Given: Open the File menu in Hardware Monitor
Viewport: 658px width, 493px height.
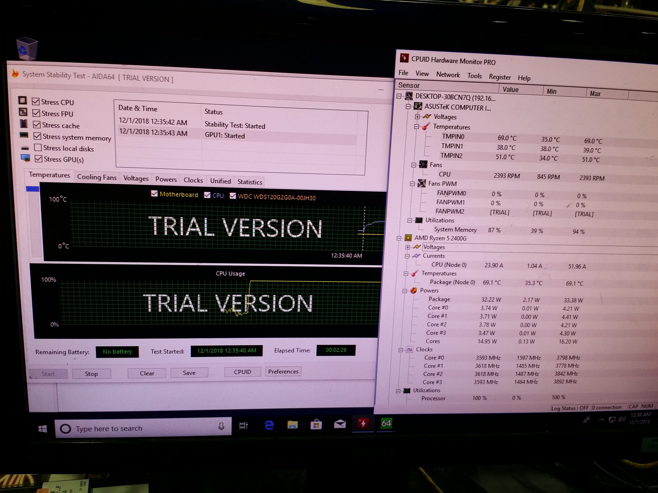Looking at the screenshot, I should pyautogui.click(x=403, y=73).
